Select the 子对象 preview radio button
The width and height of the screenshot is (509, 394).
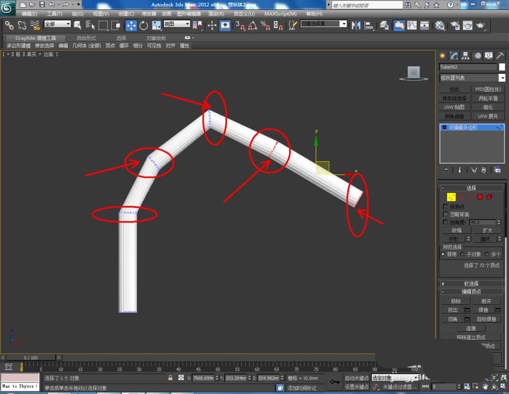pyautogui.click(x=462, y=254)
